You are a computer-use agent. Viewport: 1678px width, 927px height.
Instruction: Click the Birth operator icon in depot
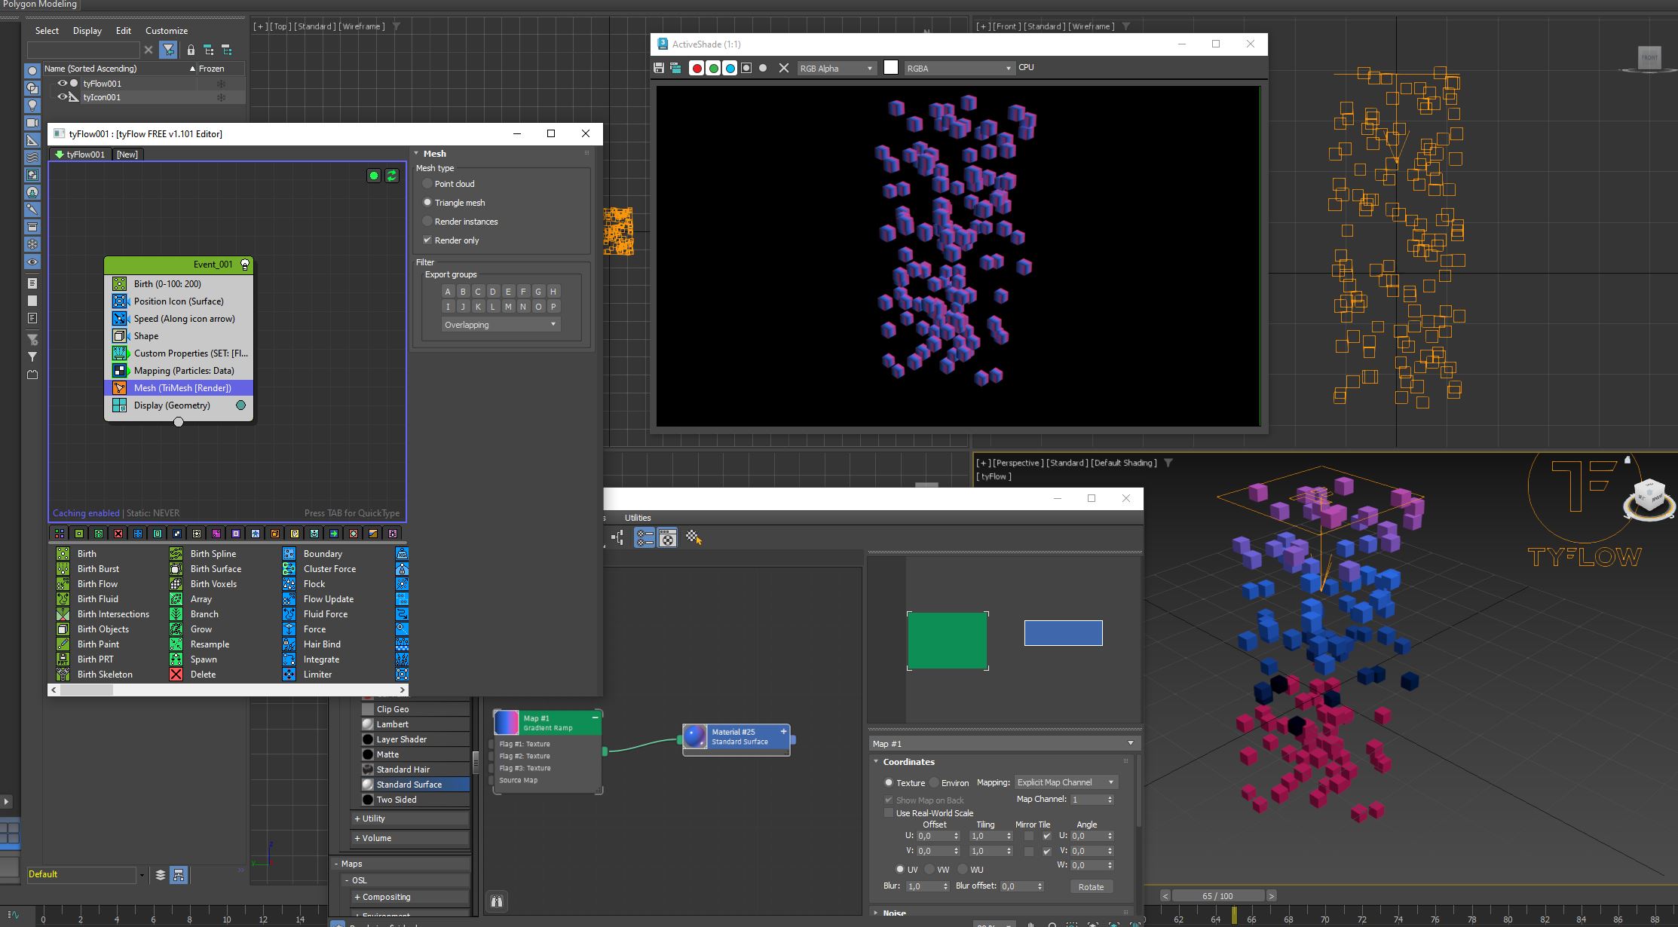(x=63, y=554)
